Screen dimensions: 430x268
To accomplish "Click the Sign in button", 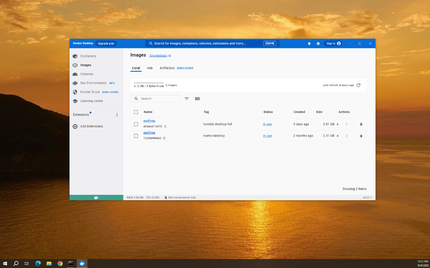I will point(333,43).
